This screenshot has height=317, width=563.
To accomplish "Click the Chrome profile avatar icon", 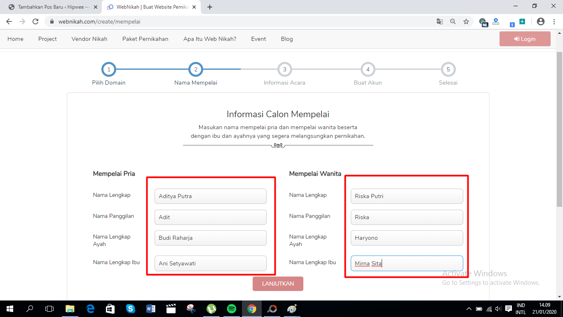I will (x=540, y=21).
